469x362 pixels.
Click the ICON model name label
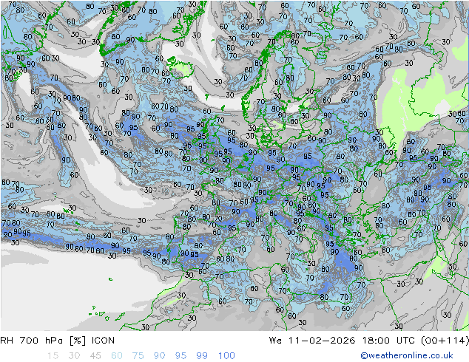103,341
